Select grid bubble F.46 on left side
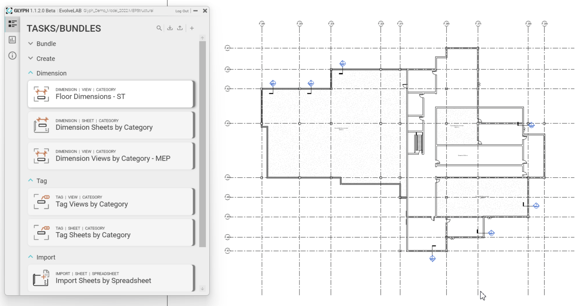 tap(228, 237)
